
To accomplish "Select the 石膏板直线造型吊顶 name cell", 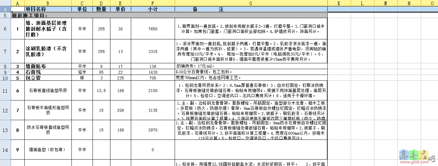I will click(48, 91).
